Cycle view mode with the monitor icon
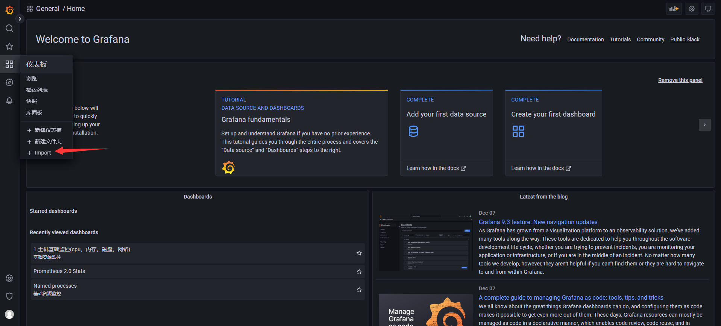The width and height of the screenshot is (721, 326). [x=708, y=9]
